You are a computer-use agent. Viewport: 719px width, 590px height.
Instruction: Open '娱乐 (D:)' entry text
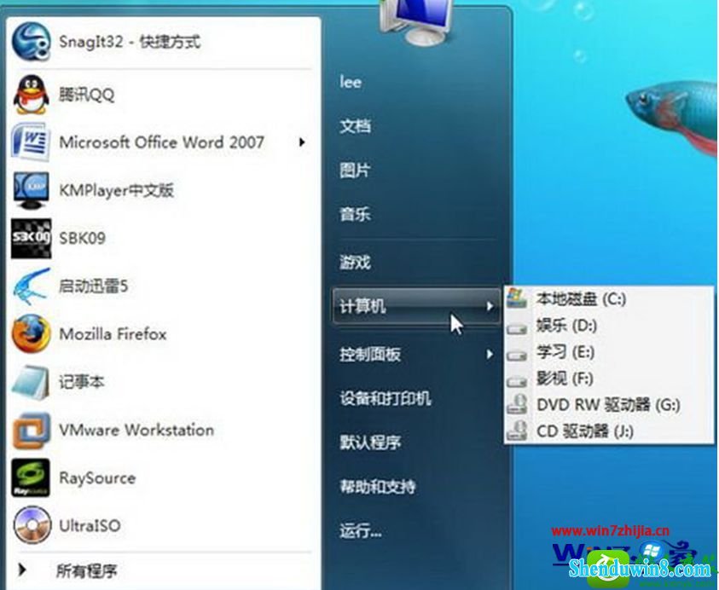click(567, 326)
